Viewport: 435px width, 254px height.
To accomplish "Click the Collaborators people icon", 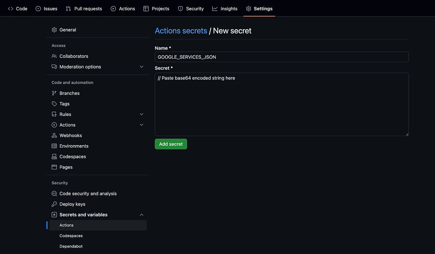I will (54, 56).
